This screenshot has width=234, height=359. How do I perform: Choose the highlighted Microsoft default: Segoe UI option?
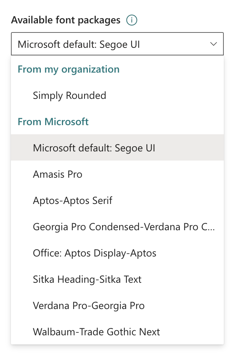click(94, 148)
